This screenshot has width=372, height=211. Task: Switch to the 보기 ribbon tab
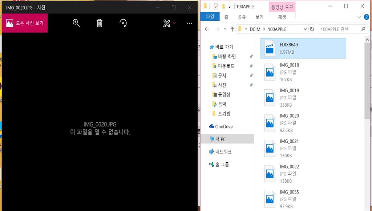click(x=259, y=17)
